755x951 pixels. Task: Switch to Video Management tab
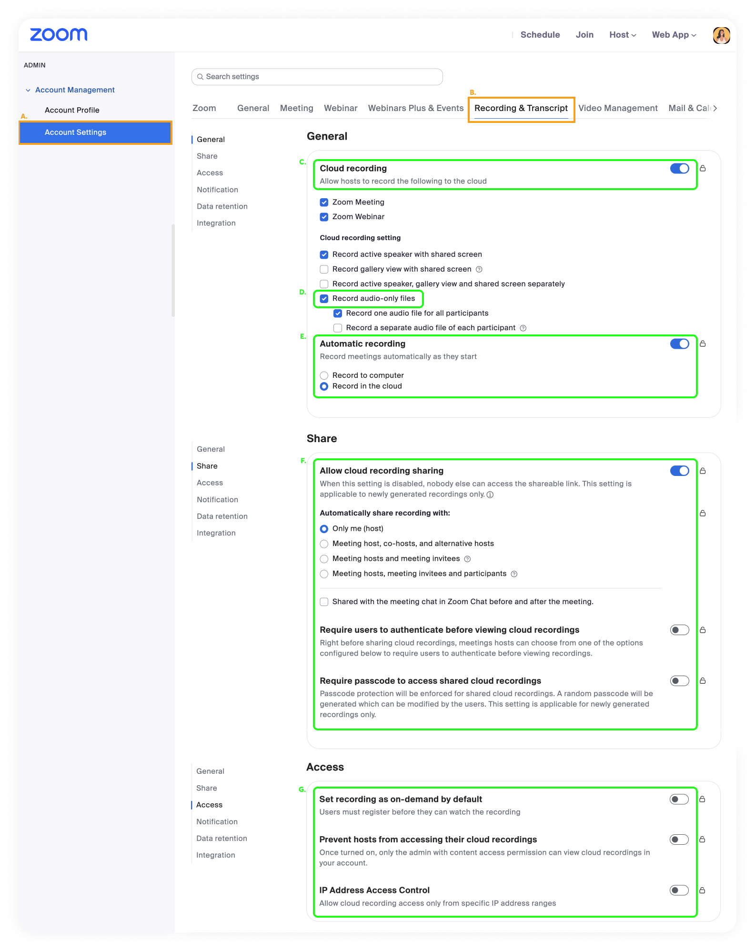[x=618, y=108]
